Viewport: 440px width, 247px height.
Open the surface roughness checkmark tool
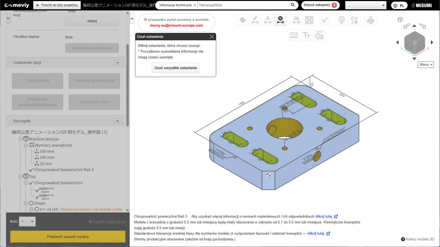325,20
